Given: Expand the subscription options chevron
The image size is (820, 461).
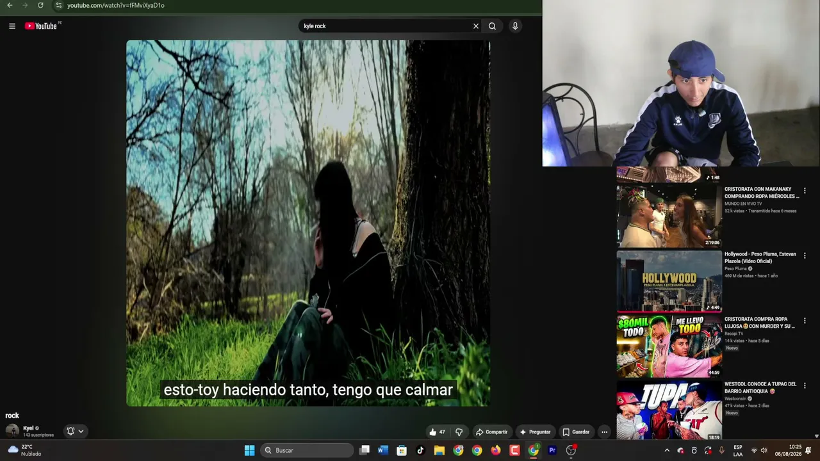Looking at the screenshot, I should click(81, 431).
